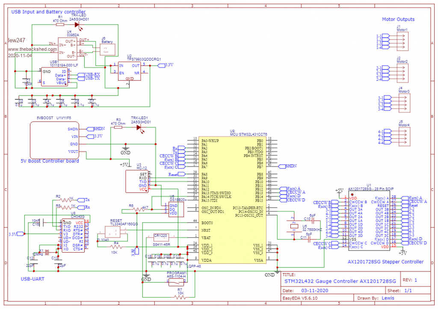Image resolution: width=438 pixels, height=309 pixels.
Task: Select the J1 Motor1 output connector
Action: [402, 42]
